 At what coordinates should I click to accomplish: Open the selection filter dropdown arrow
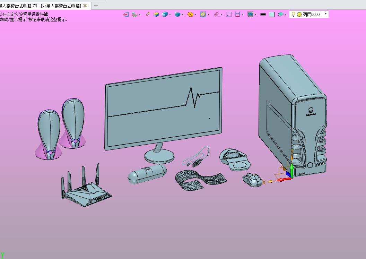pos(140,15)
